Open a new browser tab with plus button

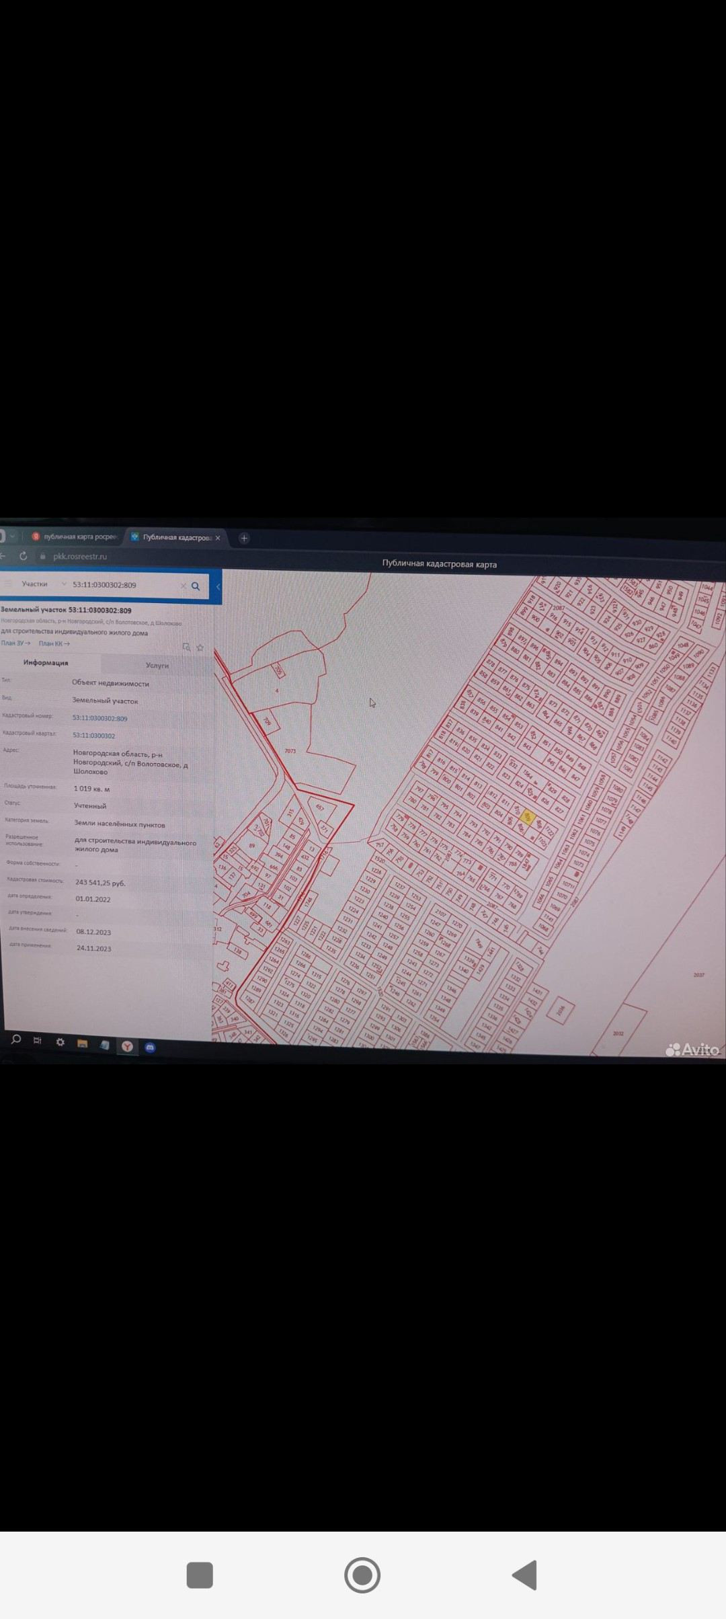(x=244, y=538)
